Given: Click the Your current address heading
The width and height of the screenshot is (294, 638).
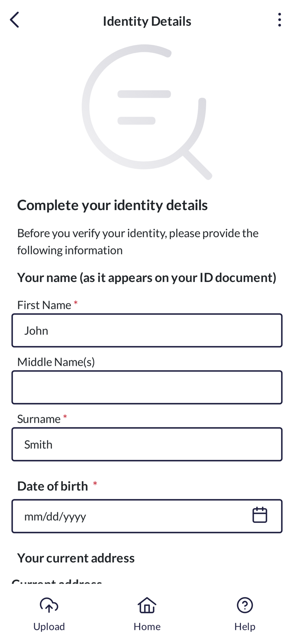Looking at the screenshot, I should pos(76,558).
